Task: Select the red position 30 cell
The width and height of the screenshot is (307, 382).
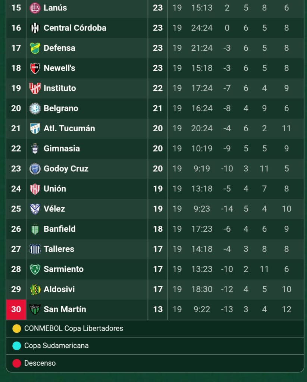Action: coord(16,309)
